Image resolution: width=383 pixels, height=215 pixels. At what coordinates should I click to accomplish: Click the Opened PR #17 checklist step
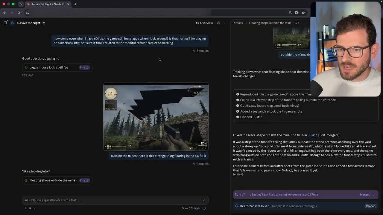coord(251,117)
